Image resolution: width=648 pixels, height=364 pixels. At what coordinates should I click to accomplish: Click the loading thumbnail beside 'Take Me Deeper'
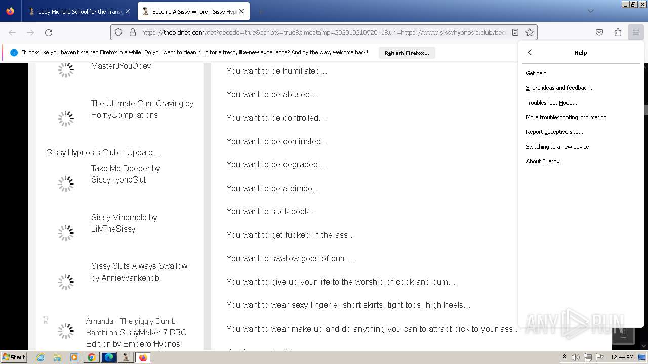66,184
